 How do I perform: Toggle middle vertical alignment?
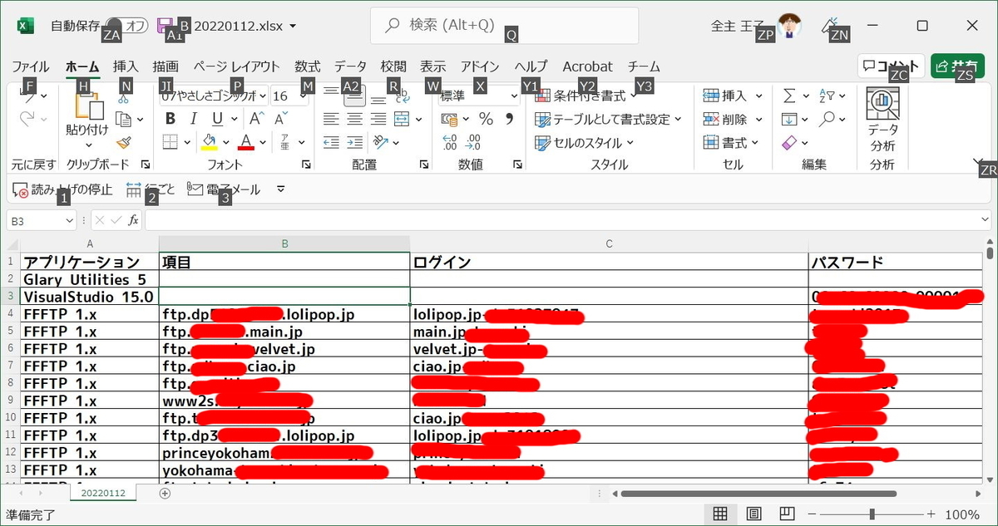click(x=354, y=97)
